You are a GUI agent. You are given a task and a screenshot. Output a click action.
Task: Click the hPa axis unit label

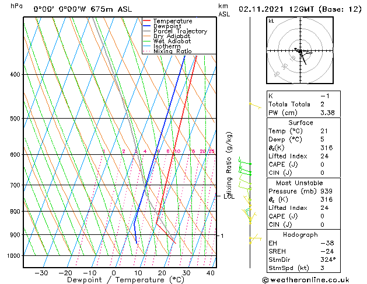[x=16, y=6]
